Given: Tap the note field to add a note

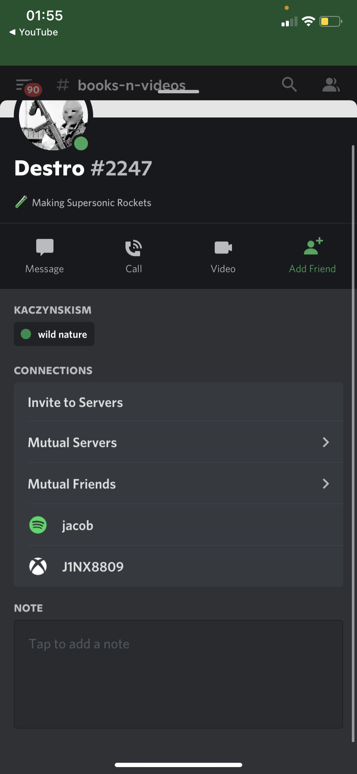Looking at the screenshot, I should [x=178, y=674].
